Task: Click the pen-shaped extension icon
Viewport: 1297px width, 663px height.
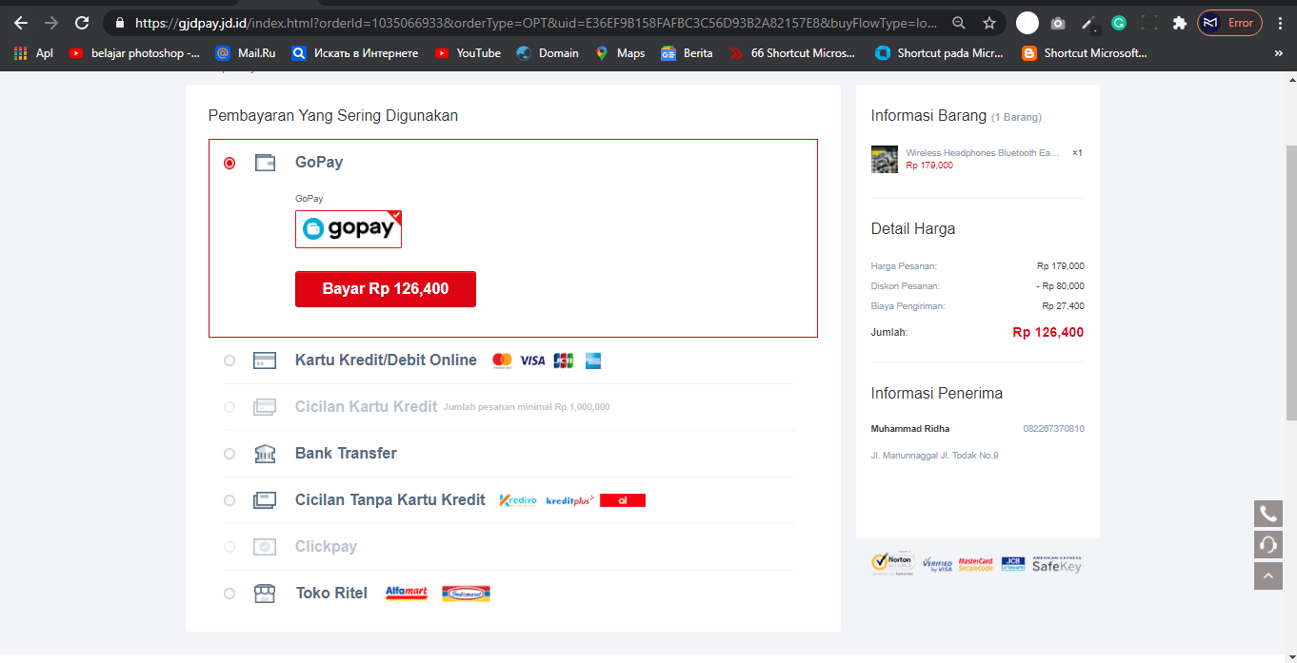Action: [x=1088, y=23]
